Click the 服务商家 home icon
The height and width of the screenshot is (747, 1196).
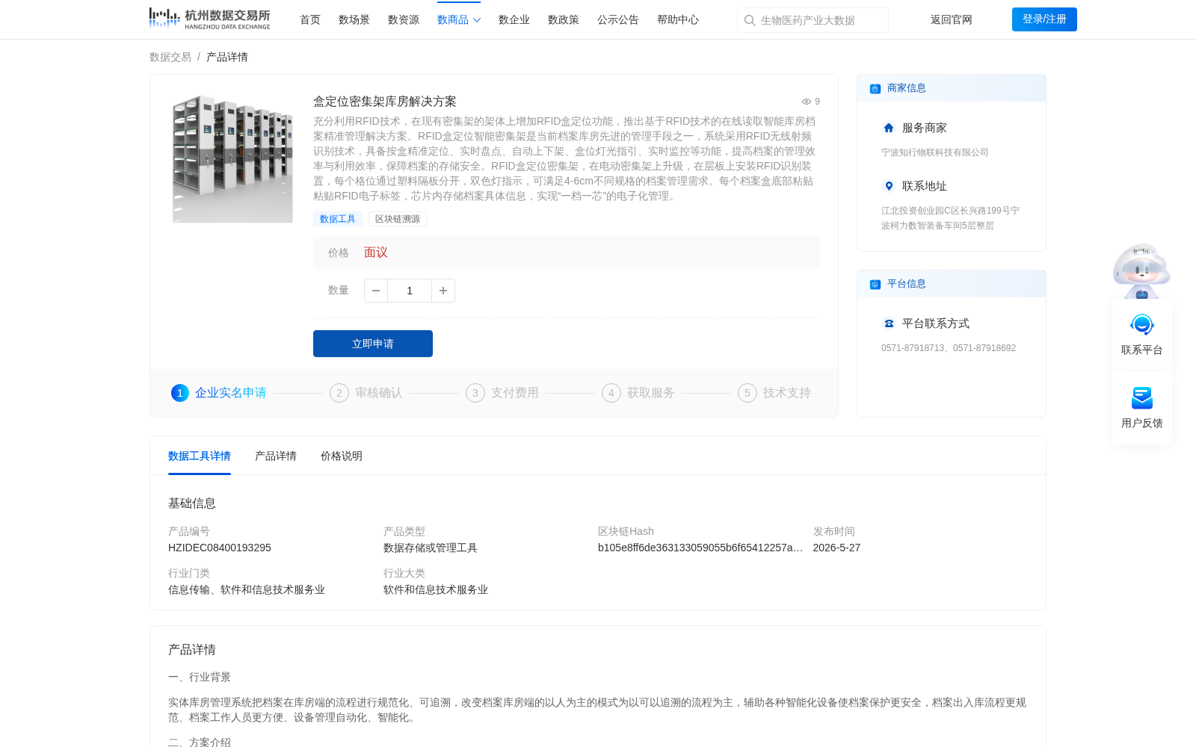click(889, 128)
